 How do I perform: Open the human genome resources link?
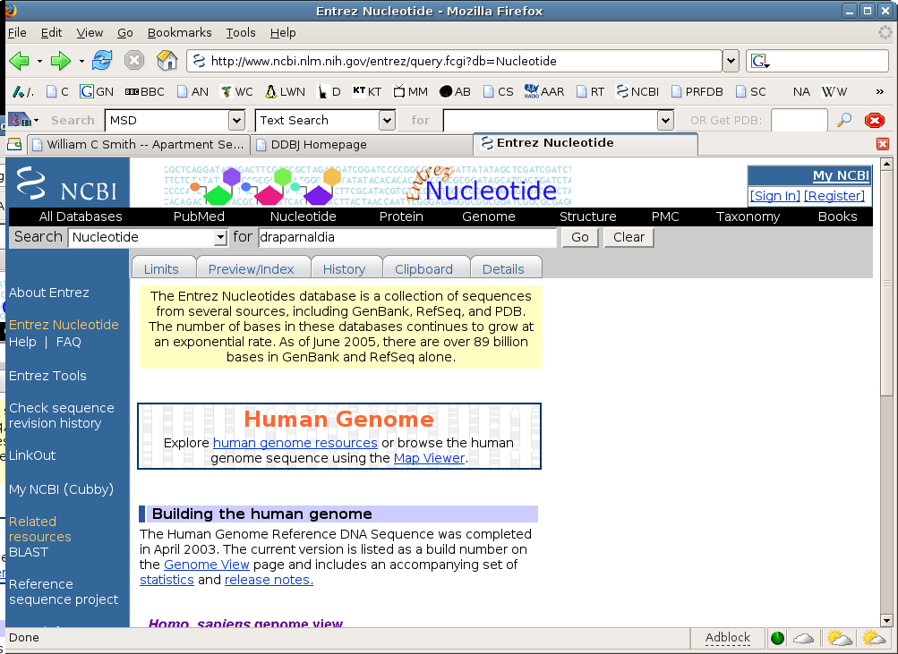(x=295, y=443)
